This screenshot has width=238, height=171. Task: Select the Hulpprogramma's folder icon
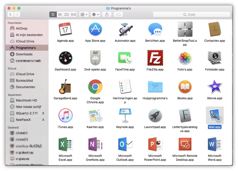[x=155, y=86]
